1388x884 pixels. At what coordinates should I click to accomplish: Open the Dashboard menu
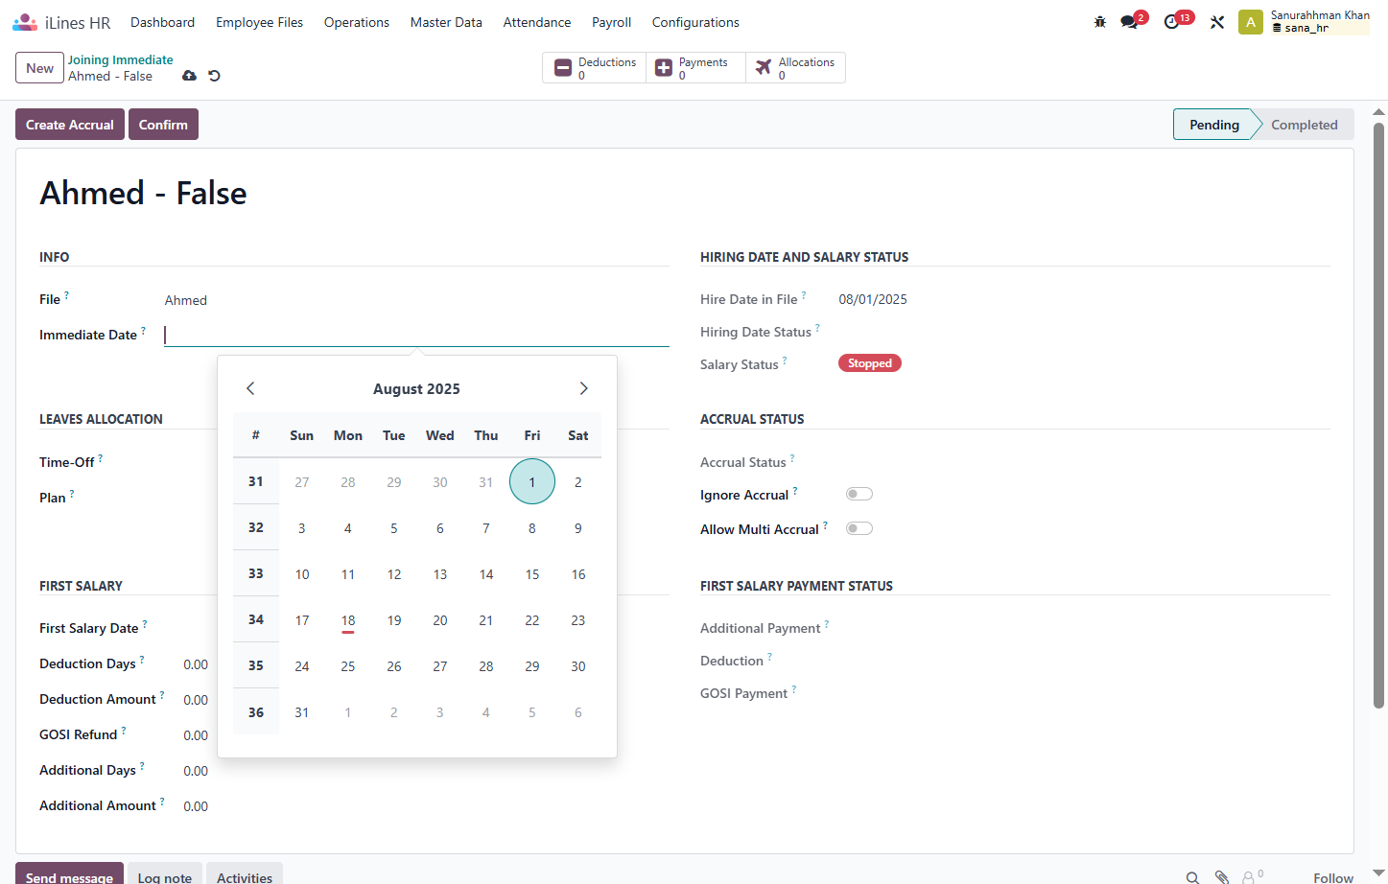pyautogui.click(x=162, y=22)
